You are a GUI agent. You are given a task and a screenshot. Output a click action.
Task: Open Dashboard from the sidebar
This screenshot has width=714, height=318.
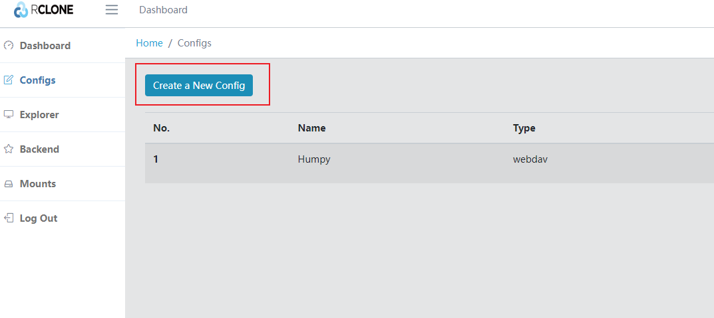tap(45, 46)
